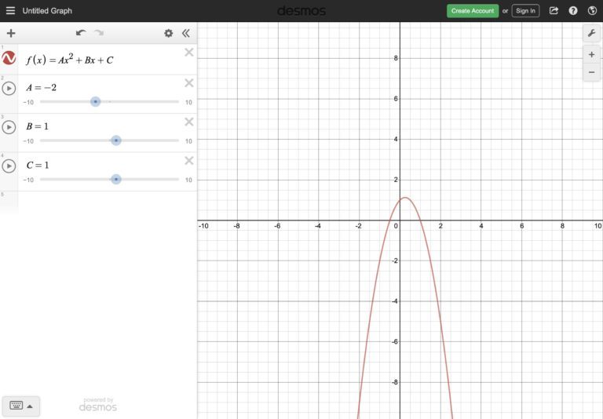Click the C = 1 expression
Screen dimensions: 603x419
(38, 166)
